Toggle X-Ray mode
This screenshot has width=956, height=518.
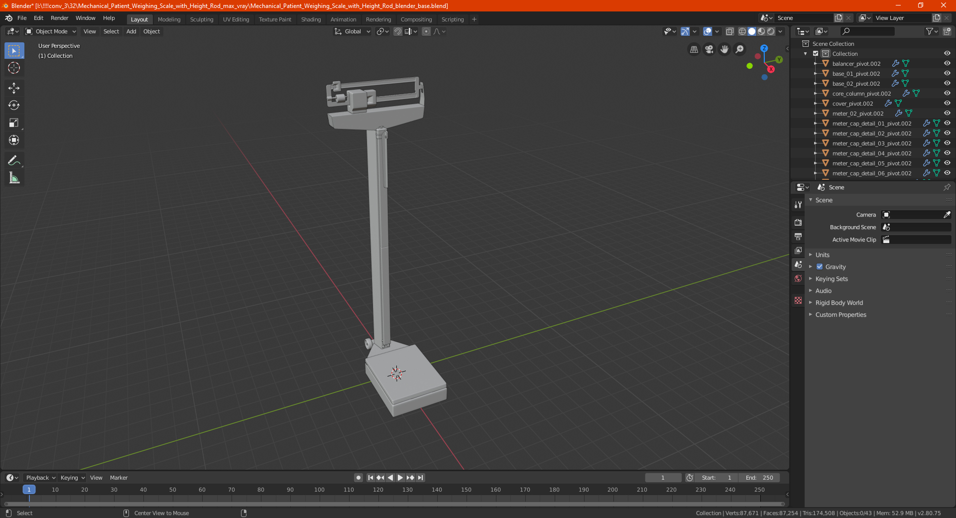729,31
